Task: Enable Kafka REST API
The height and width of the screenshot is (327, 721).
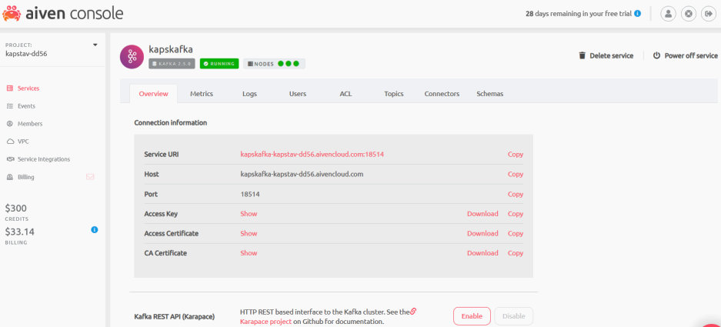Action: [472, 316]
